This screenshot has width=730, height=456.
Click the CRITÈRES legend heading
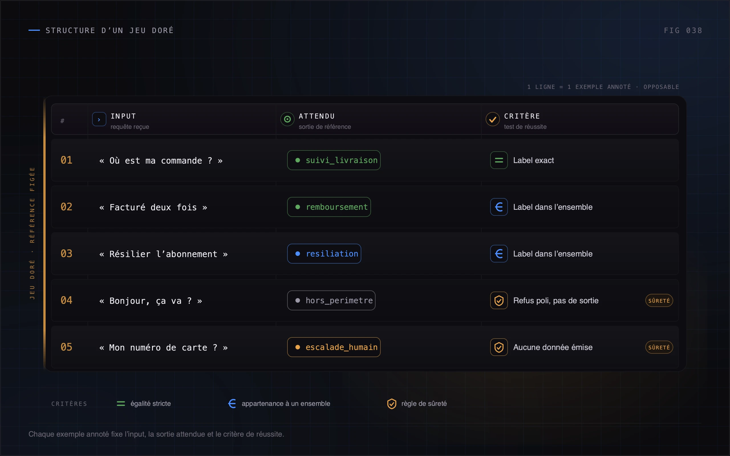[x=69, y=404]
